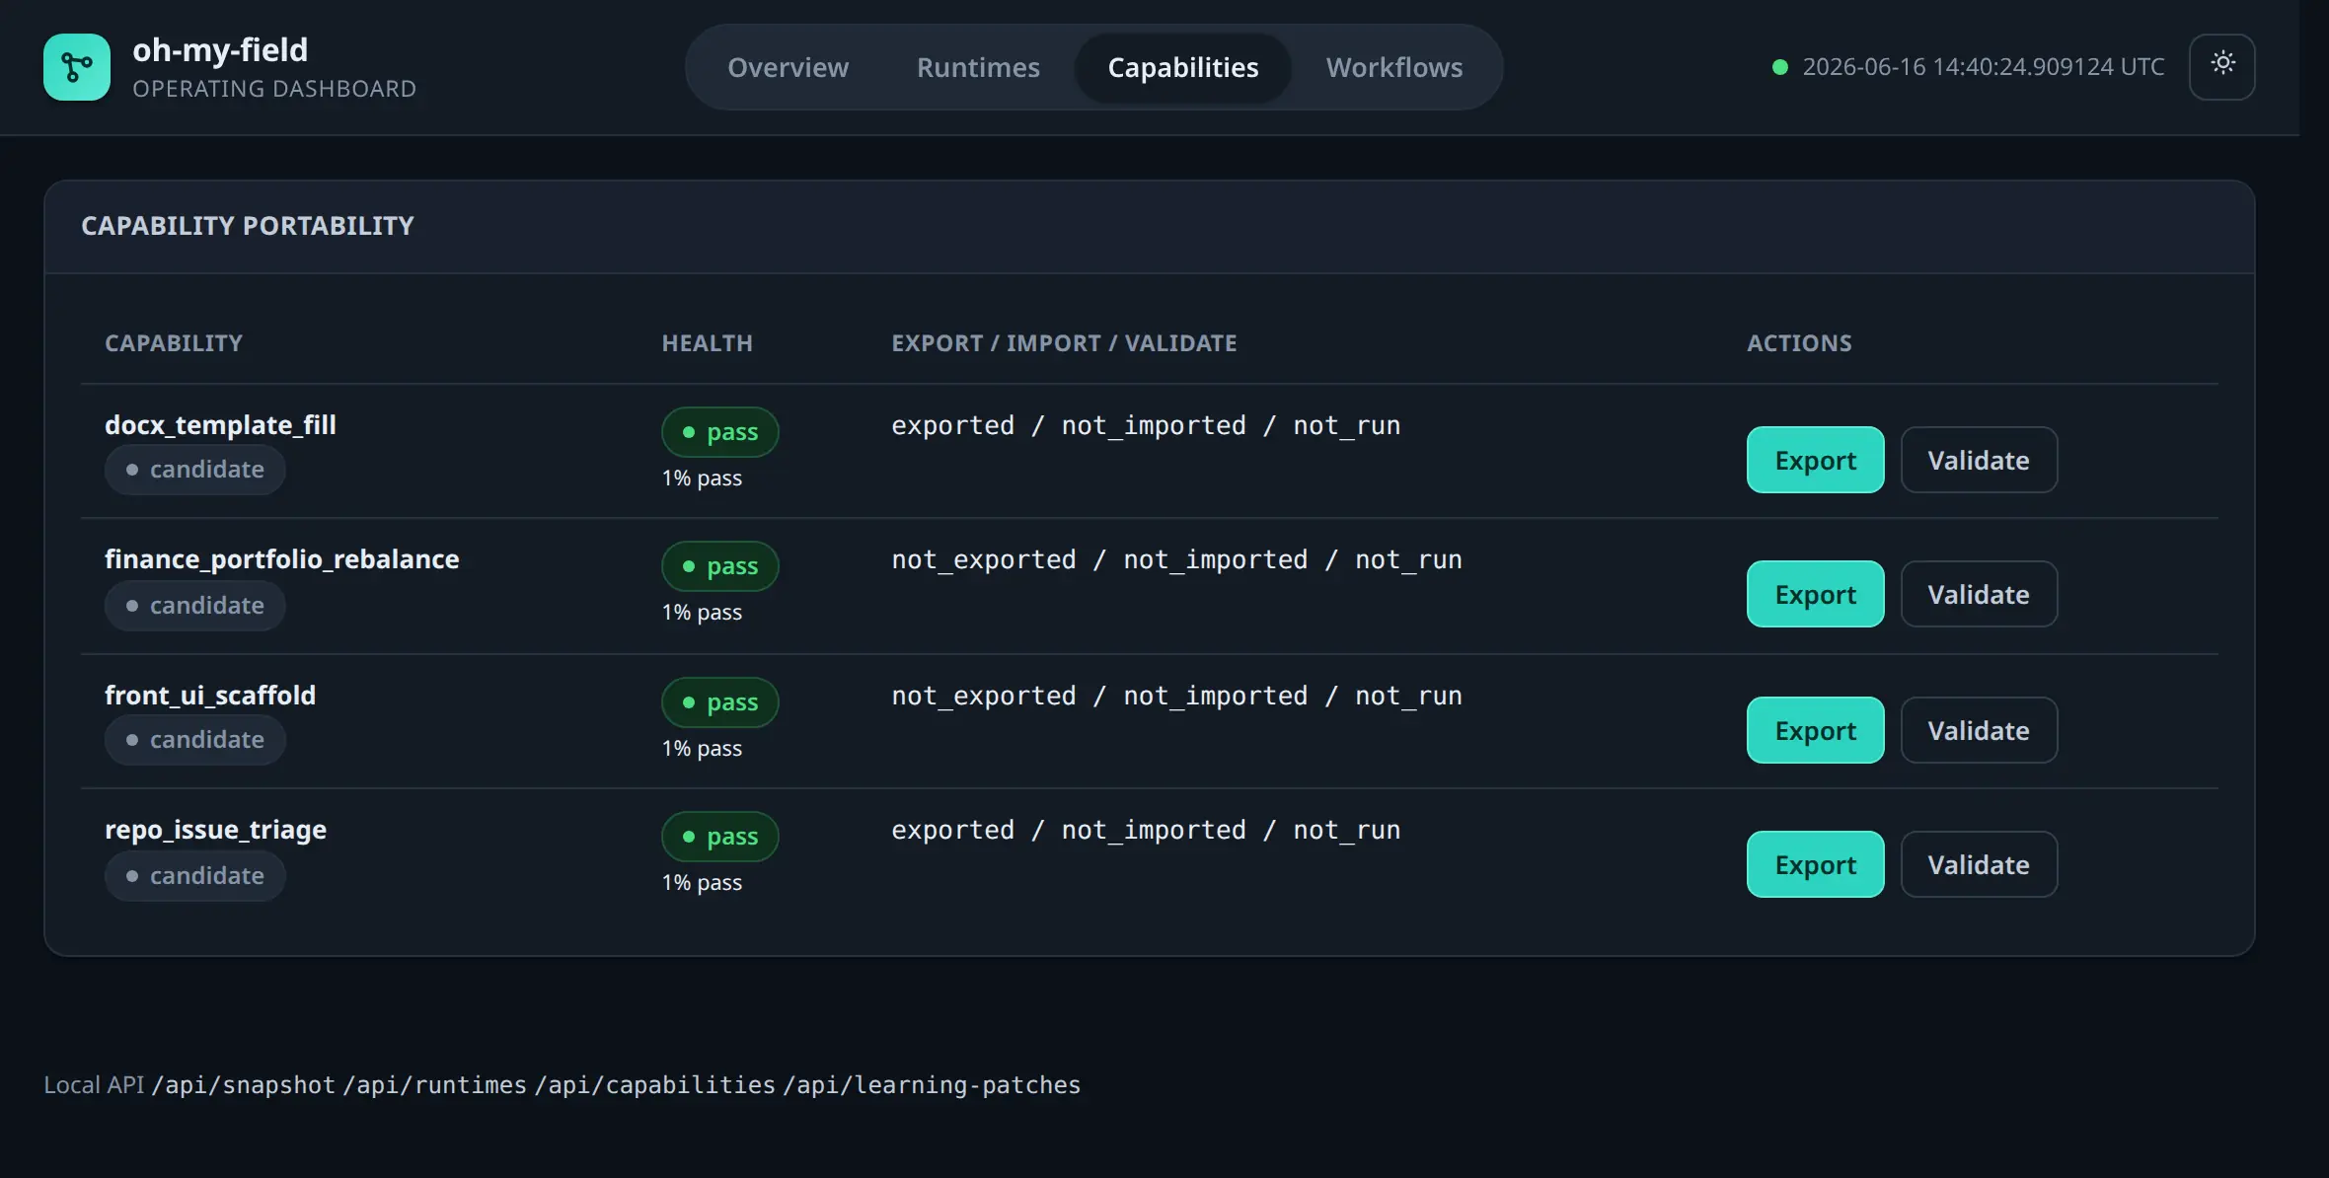Image resolution: width=2329 pixels, height=1178 pixels.
Task: Validate the repo_issue_triage capability
Action: point(1979,864)
